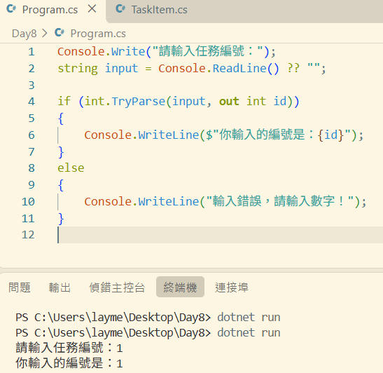Click the else keyword on line 8
The width and height of the screenshot is (383, 373).
[71, 168]
